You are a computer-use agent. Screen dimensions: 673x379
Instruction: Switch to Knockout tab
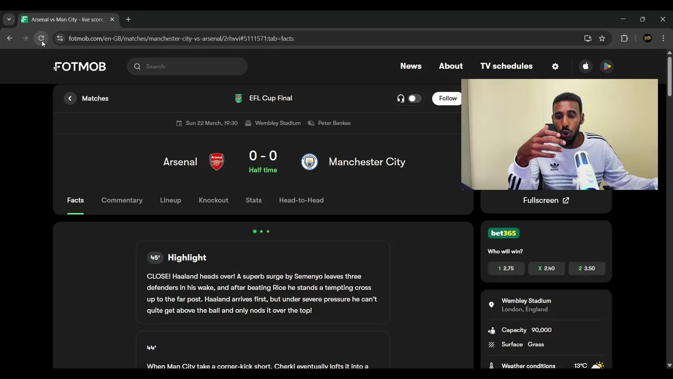point(213,201)
